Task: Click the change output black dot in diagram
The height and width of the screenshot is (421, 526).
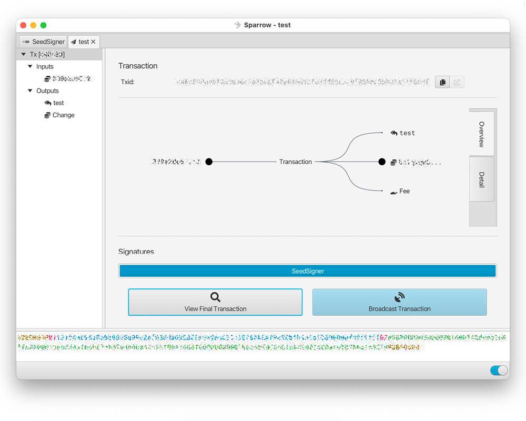Action: [382, 162]
